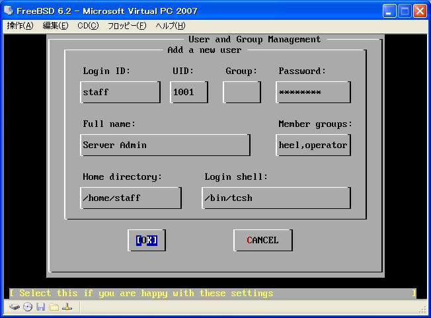Click the window resize grip

pos(423,310)
